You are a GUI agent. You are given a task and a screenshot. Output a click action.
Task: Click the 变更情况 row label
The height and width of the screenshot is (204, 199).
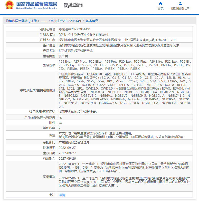tap(49, 177)
